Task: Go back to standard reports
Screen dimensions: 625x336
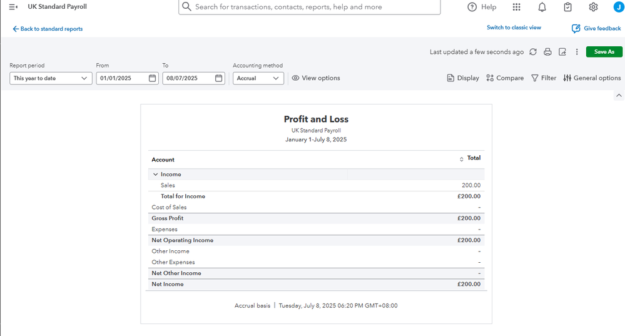Action: pyautogui.click(x=48, y=29)
